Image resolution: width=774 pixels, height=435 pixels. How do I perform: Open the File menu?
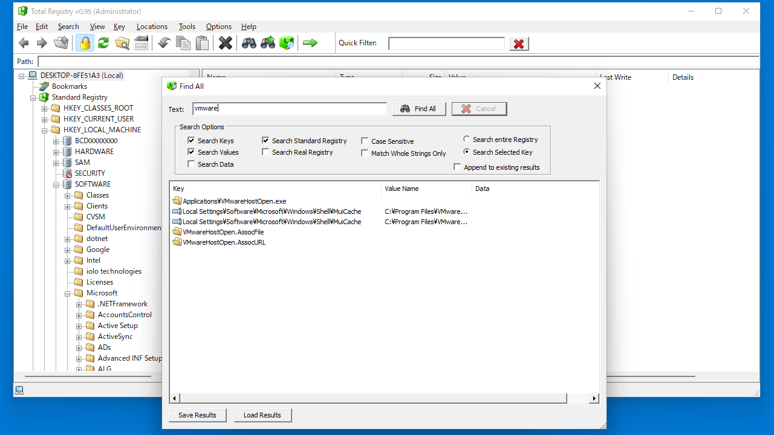[x=22, y=27]
